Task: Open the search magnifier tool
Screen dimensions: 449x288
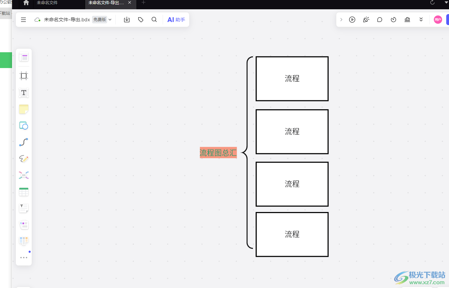Action: click(154, 20)
